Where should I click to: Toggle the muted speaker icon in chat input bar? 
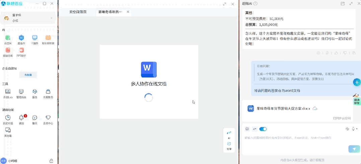coord(347,129)
